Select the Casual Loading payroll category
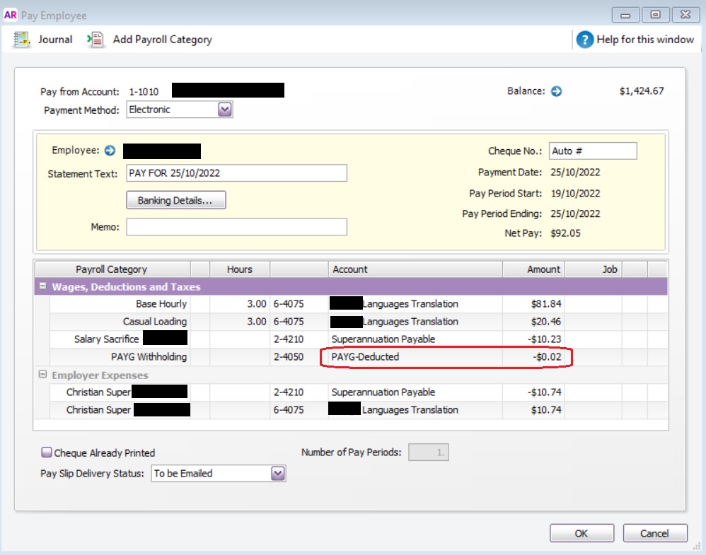The height and width of the screenshot is (555, 706). click(154, 322)
